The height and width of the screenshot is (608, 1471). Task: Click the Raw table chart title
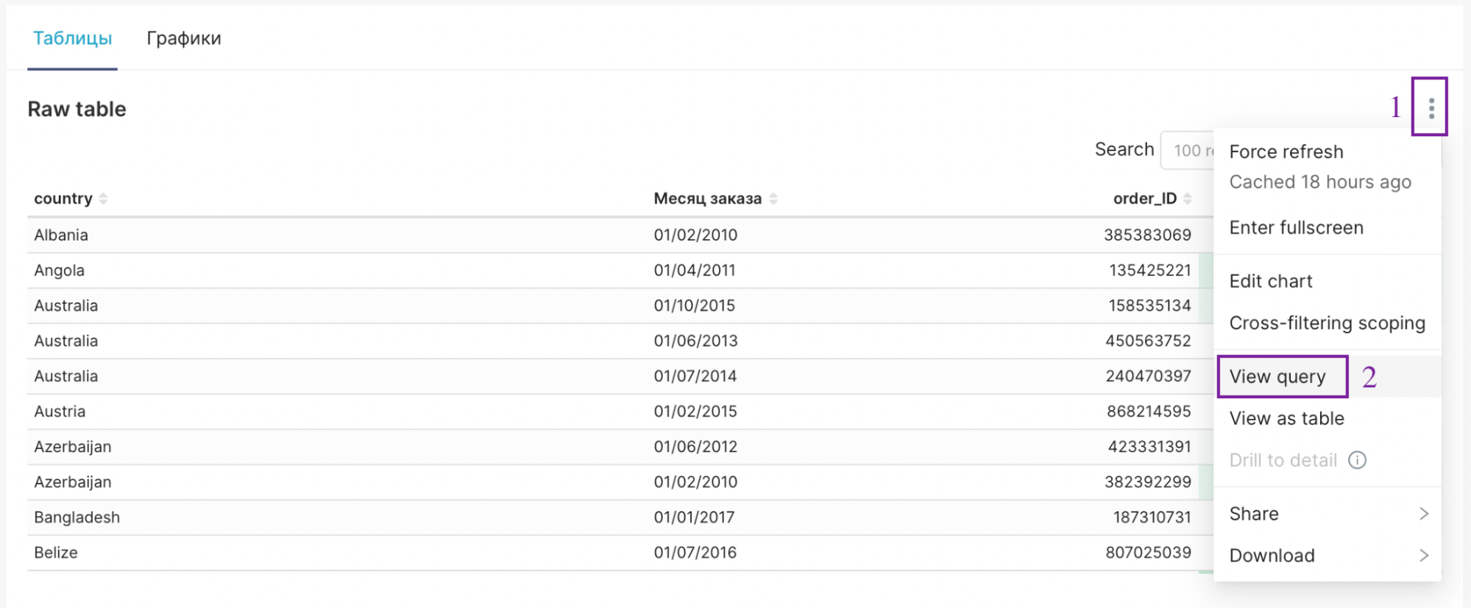pyautogui.click(x=77, y=110)
